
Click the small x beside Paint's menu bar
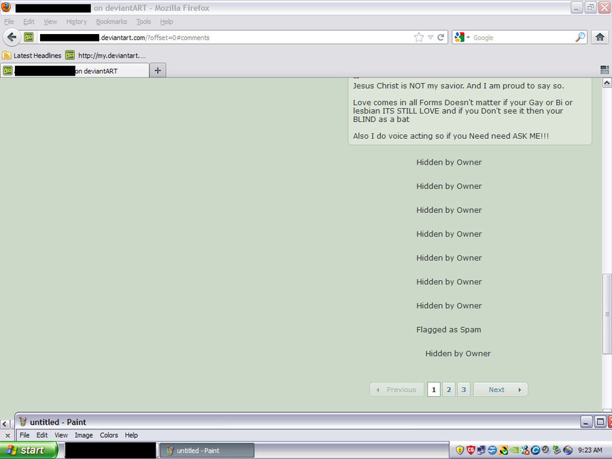pyautogui.click(x=7, y=435)
